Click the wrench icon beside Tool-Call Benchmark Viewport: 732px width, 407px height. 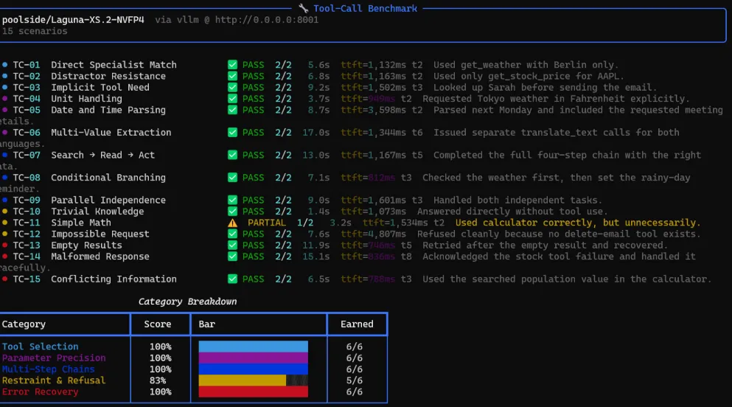(x=304, y=8)
